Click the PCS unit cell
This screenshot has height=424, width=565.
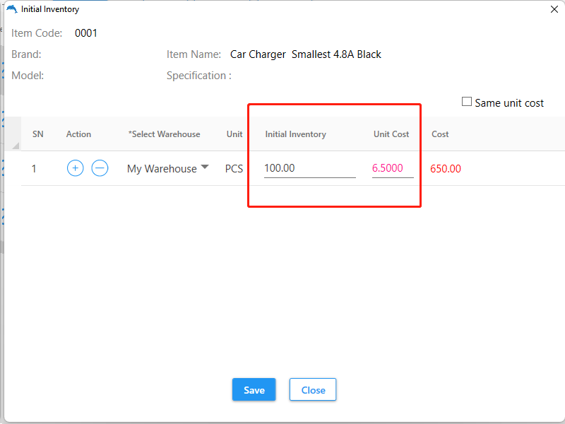pos(234,169)
